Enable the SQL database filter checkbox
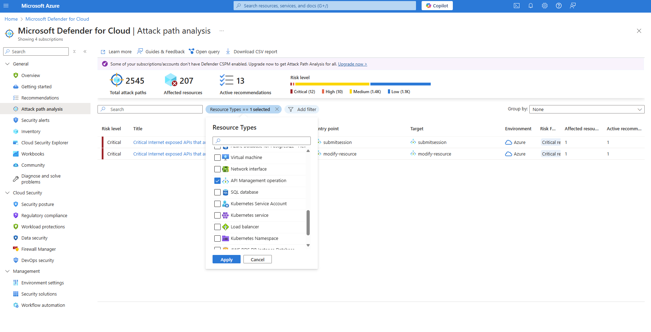The width and height of the screenshot is (651, 332). click(x=217, y=192)
